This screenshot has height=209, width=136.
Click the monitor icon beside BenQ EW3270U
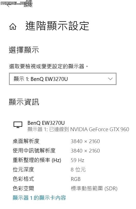(x=18, y=125)
